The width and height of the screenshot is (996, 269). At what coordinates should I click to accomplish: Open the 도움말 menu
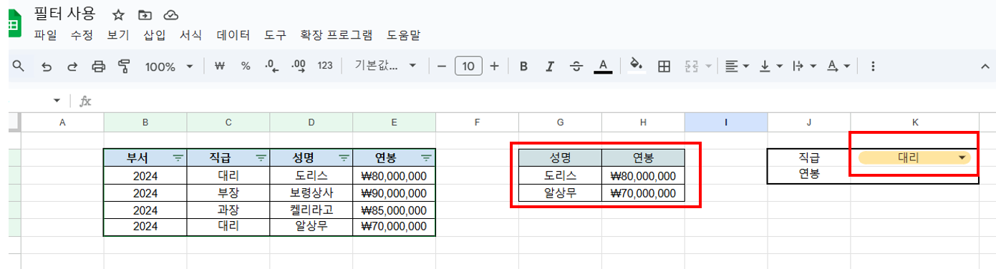[x=404, y=34]
